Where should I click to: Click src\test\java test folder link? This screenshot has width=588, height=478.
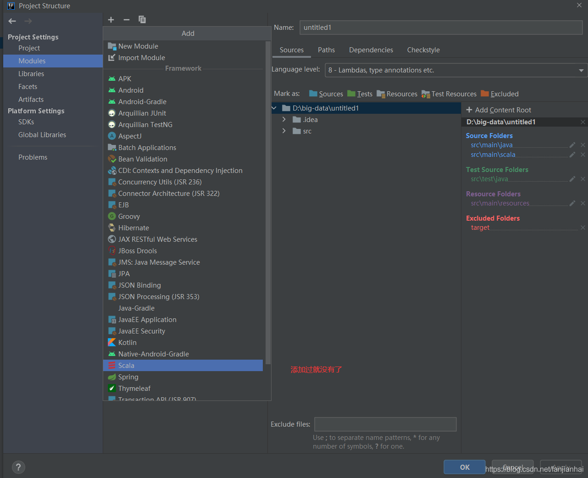[x=489, y=179]
